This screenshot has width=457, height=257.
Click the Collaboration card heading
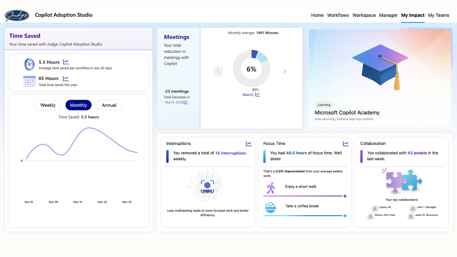[x=373, y=143]
